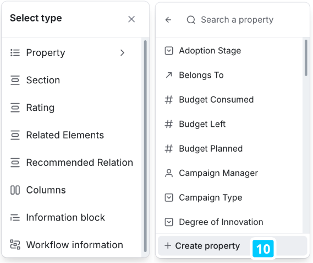Click the Workflow information icon
313x263 pixels.
15,245
